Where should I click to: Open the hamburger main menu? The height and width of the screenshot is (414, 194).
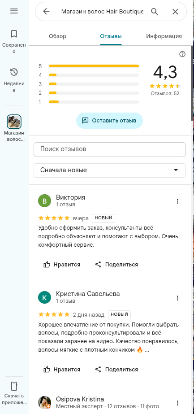[14, 11]
